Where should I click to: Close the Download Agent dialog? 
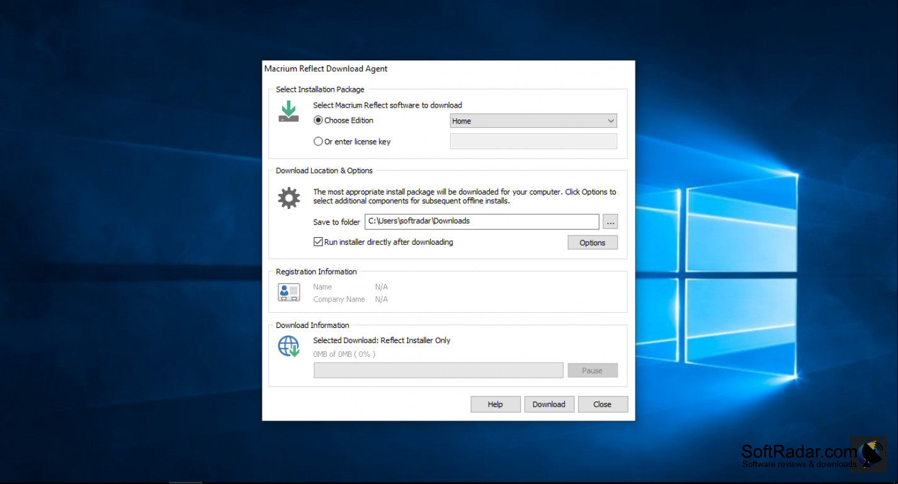(603, 404)
